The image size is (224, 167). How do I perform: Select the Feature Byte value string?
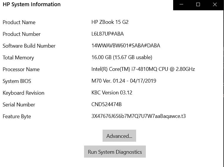(x=138, y=116)
